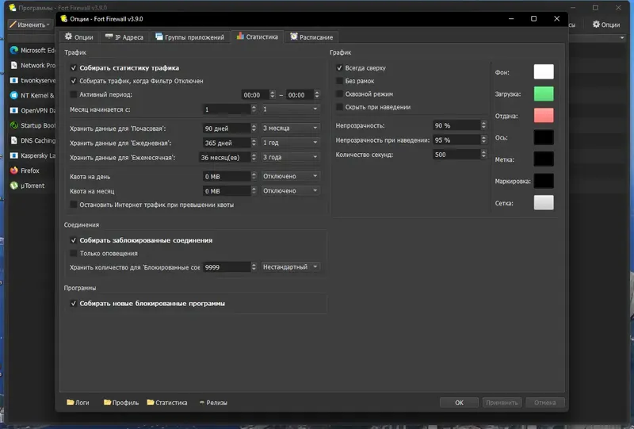This screenshot has width=634, height=429.
Task: Click the Kaspersky icon in programs list
Action: click(x=14, y=155)
